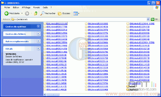The width and height of the screenshot is (161, 97).
Task: Open the $NtUninstallQ320174$ folder link
Action: 98,52
